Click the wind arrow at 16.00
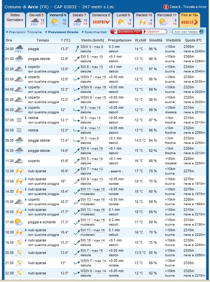 pyautogui.click(x=77, y=212)
